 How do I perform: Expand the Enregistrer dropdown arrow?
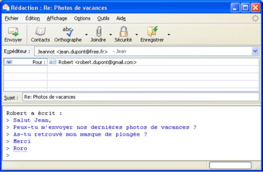[169, 34]
